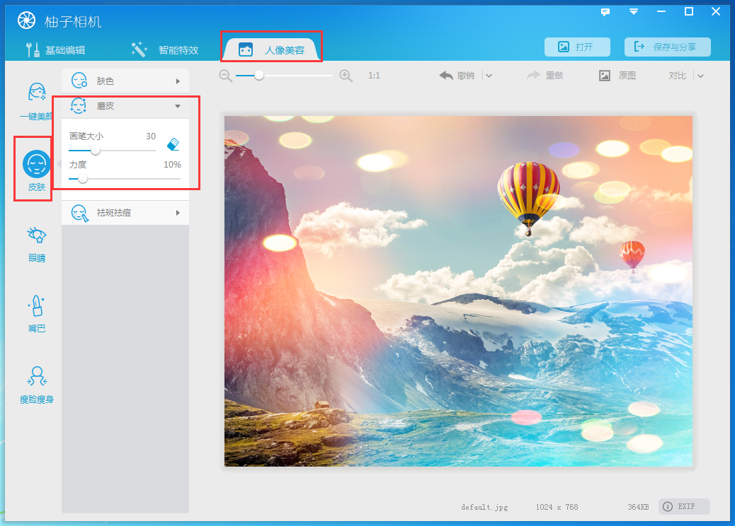Expand the 祛斑祛痘 section
This screenshot has width=735, height=526.
click(x=125, y=213)
